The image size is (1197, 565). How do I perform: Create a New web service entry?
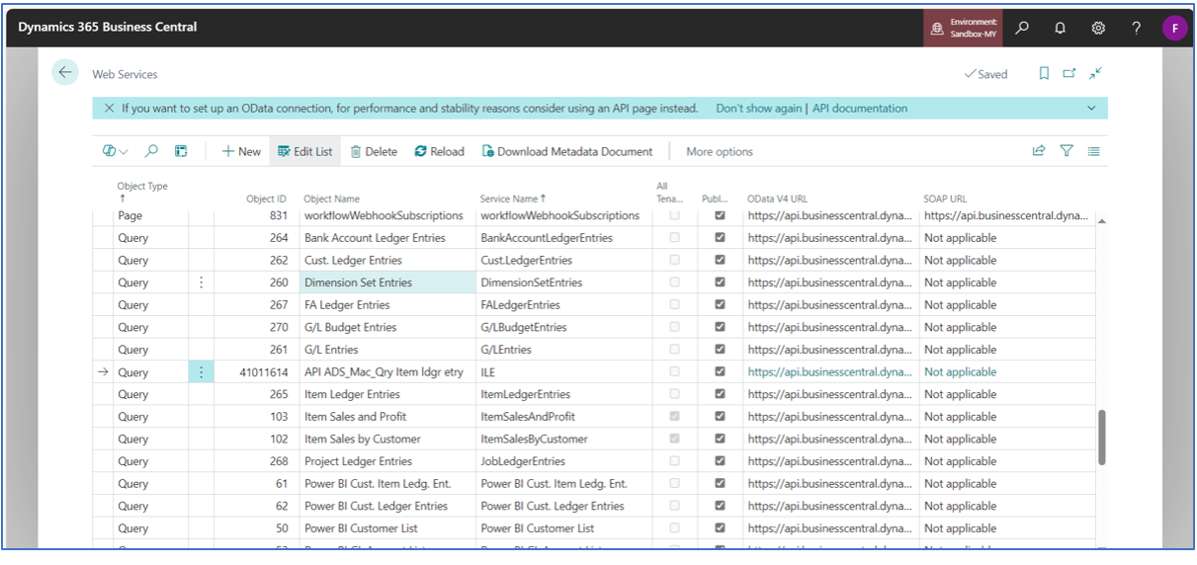[x=241, y=151]
